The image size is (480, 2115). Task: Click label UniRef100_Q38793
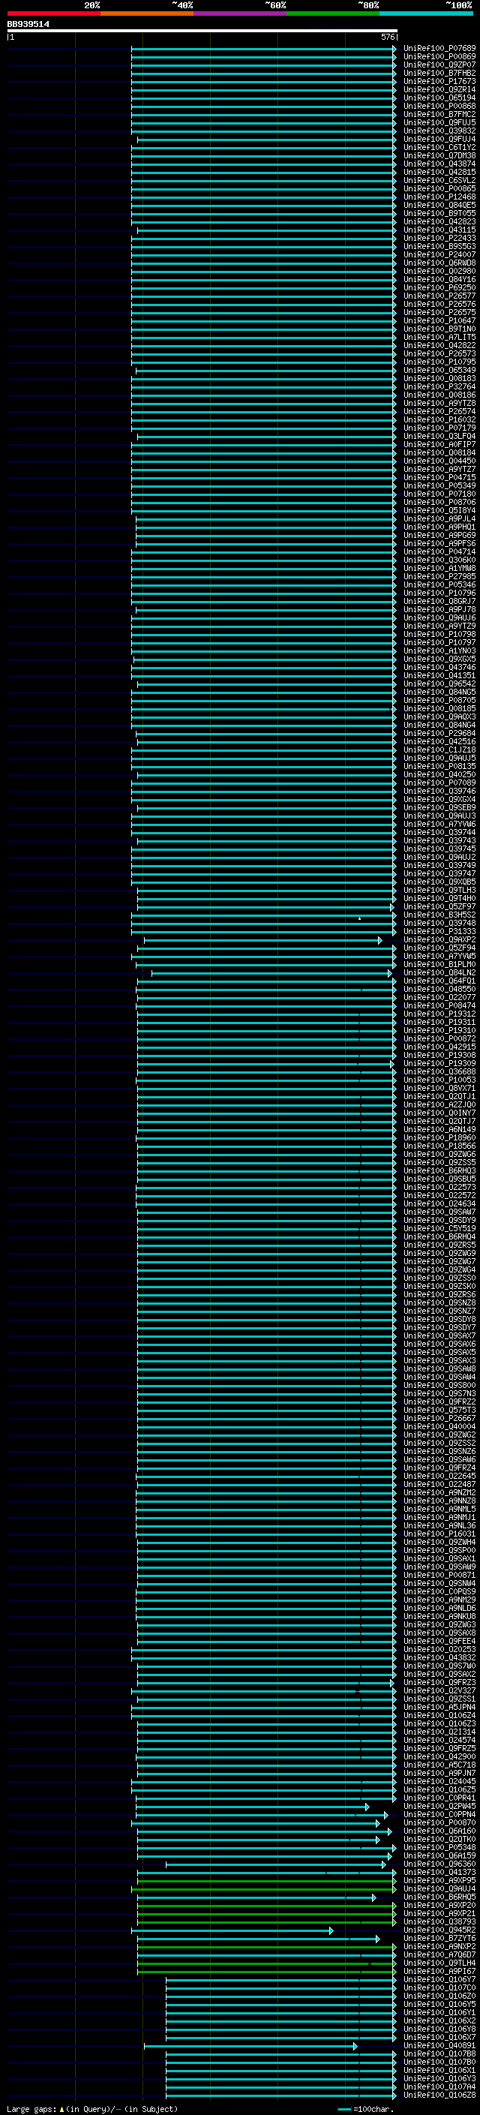point(439,1921)
